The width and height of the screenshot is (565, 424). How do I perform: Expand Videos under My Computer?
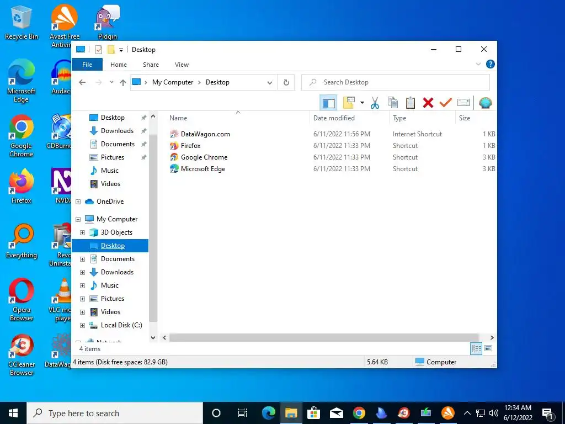(82, 312)
